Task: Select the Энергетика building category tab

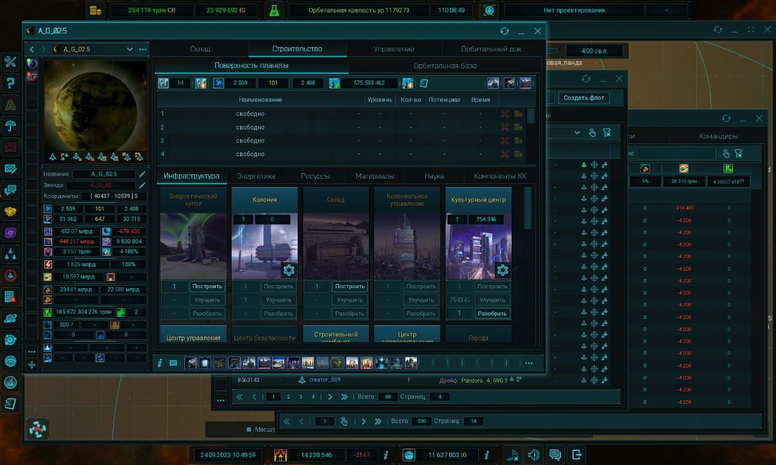Action: click(256, 176)
